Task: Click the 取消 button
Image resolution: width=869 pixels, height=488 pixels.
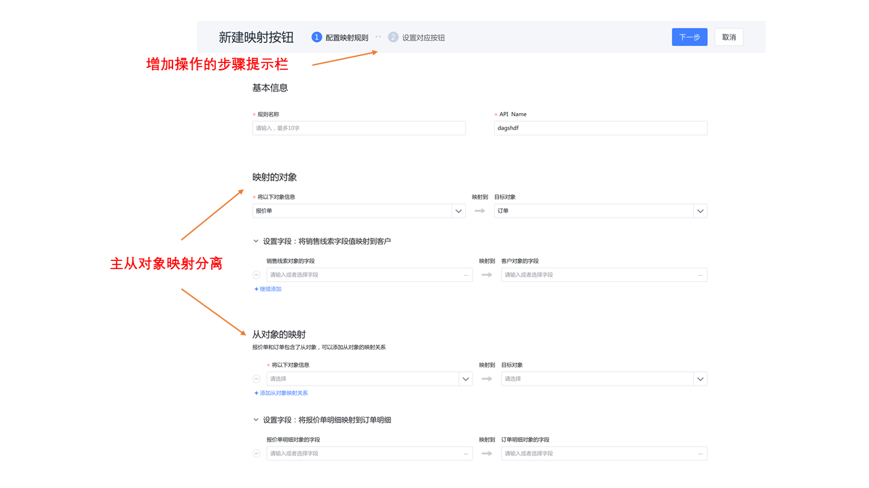Action: (x=729, y=37)
